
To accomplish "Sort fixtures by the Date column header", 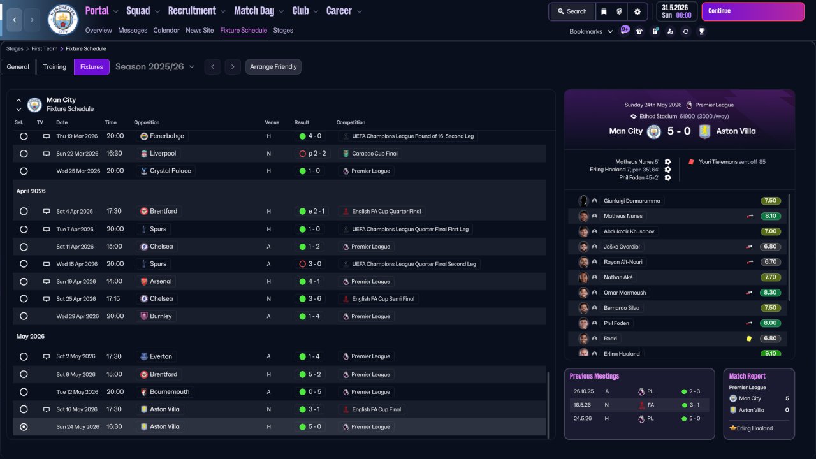I will (x=62, y=122).
